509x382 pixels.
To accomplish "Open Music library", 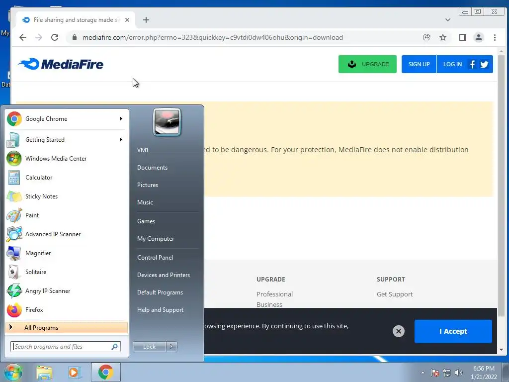I will click(x=145, y=202).
